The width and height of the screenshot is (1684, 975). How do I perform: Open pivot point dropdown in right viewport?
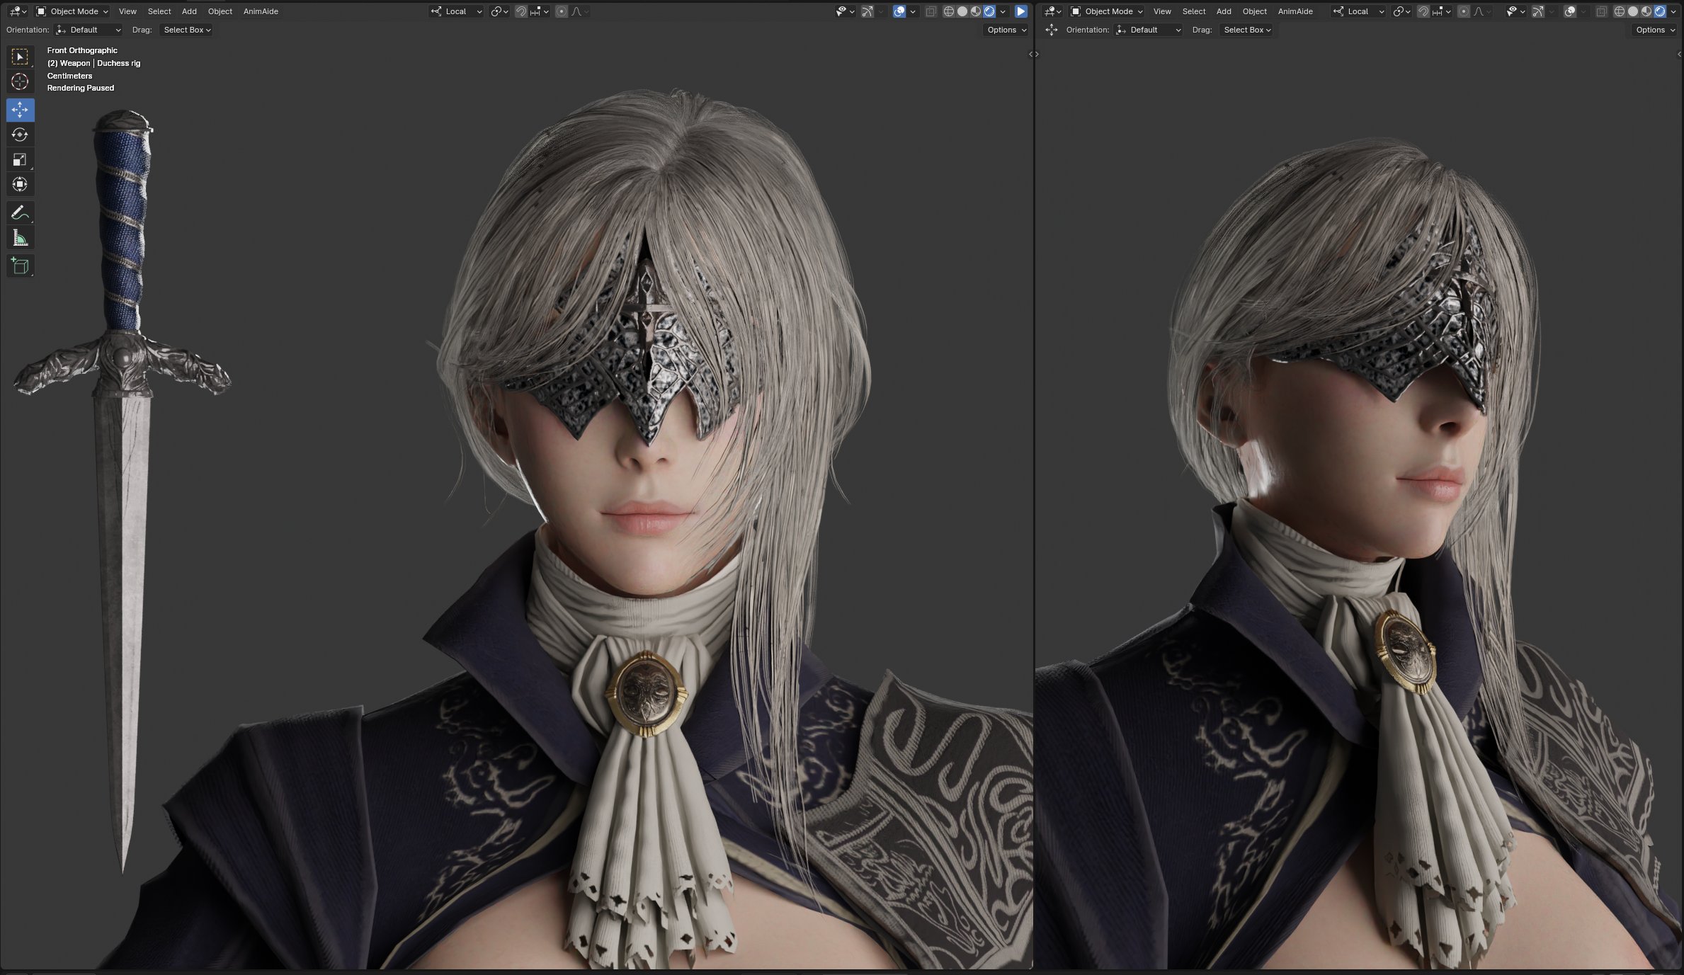(1401, 11)
